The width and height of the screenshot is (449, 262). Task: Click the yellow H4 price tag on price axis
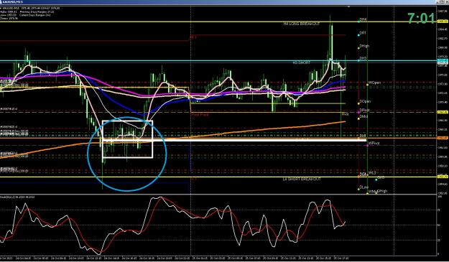pos(443,22)
